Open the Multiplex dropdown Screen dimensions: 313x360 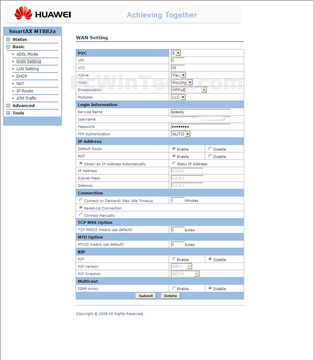pos(178,97)
